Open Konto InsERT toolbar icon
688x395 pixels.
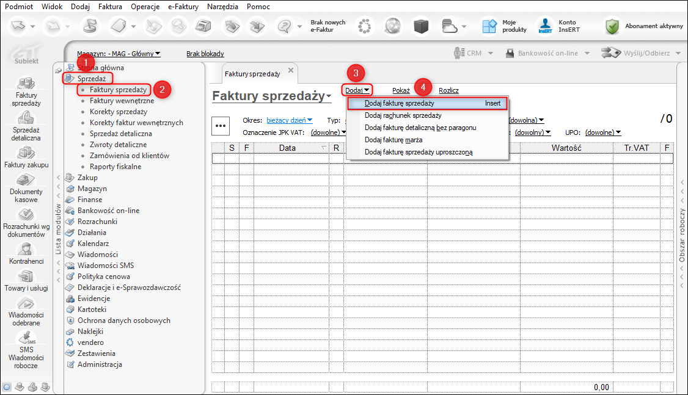[x=544, y=26]
